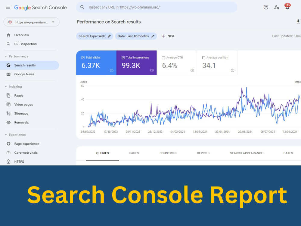Click the Pages copy icon

pyautogui.click(x=8, y=96)
